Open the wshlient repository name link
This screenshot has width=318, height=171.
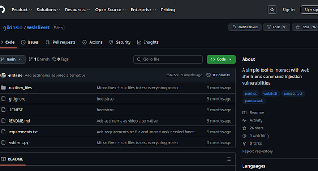[38, 28]
